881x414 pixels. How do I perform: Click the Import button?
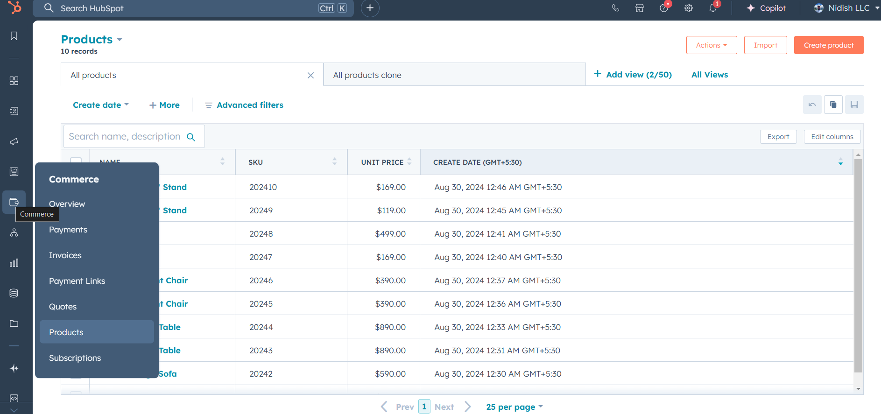tap(766, 45)
